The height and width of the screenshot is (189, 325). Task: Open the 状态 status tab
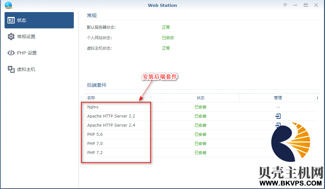click(39, 20)
